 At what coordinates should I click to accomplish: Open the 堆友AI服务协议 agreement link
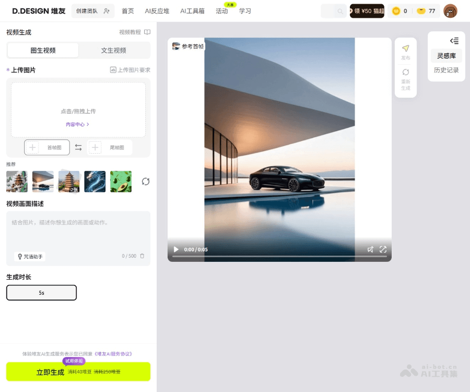tap(113, 354)
